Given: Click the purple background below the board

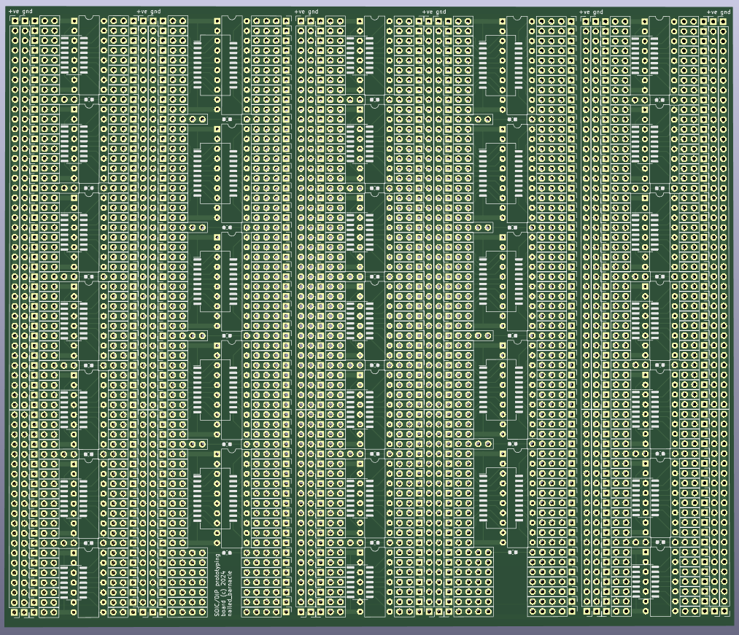Looking at the screenshot, I should tap(365, 630).
